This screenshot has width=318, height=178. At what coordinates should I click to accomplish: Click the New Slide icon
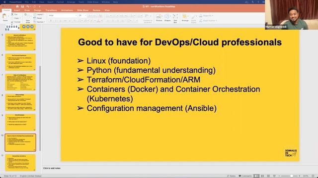coord(27,16)
